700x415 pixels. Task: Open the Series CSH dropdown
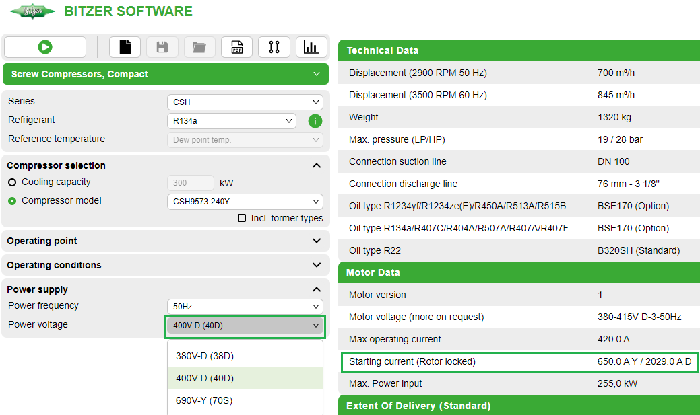click(x=245, y=102)
